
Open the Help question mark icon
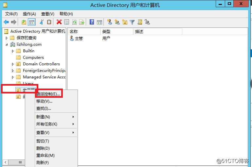pyautogui.click(x=92, y=22)
